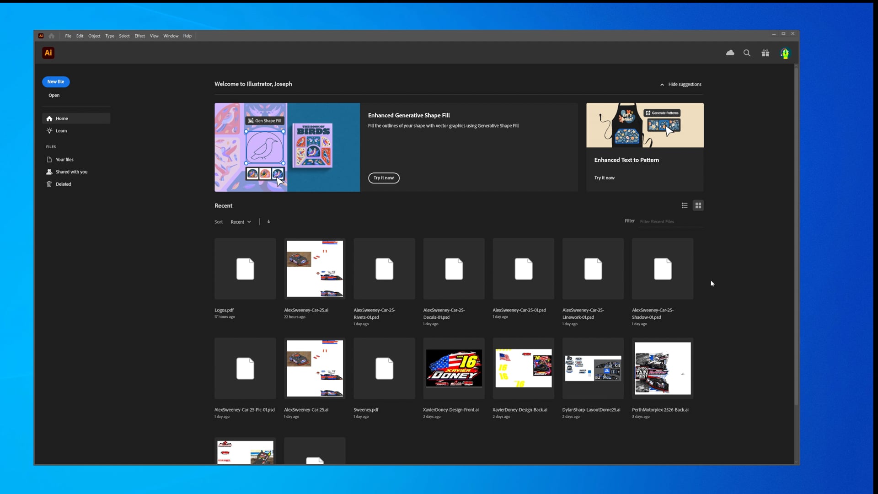Switch to list view
The width and height of the screenshot is (878, 494).
684,205
